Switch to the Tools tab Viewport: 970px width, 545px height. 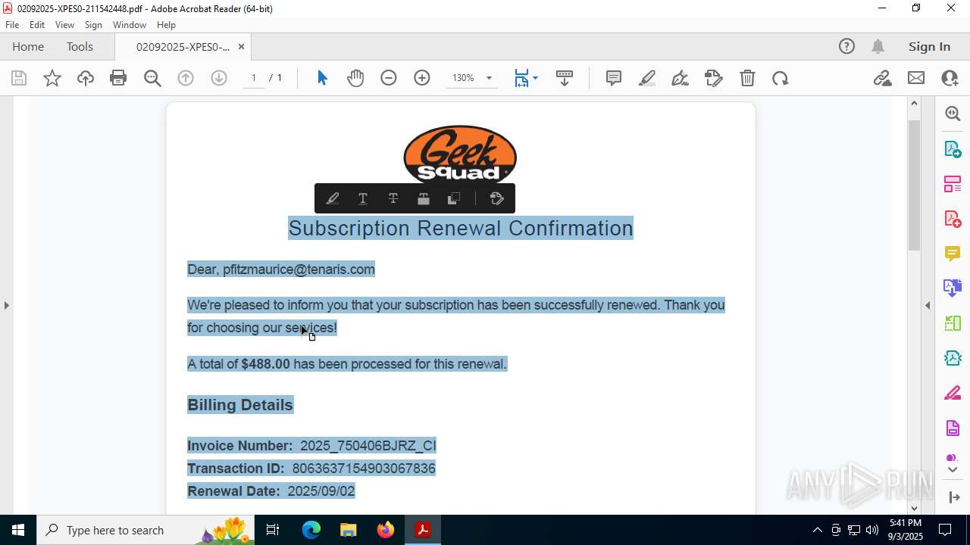coord(80,47)
